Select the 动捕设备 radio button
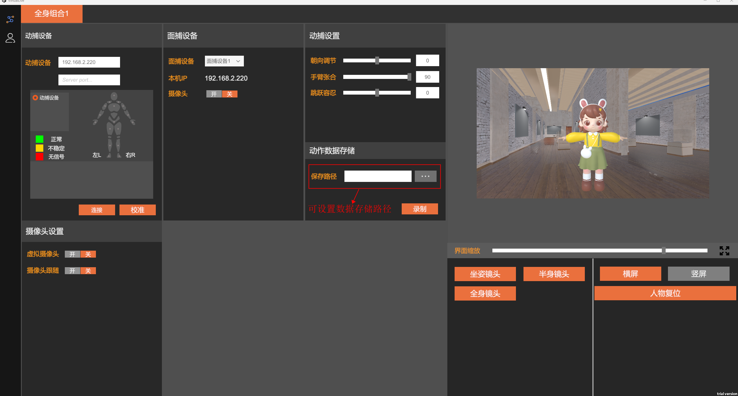Image resolution: width=738 pixels, height=396 pixels. click(35, 98)
